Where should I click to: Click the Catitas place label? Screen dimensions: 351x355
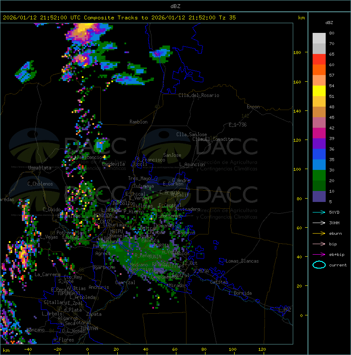pos(219,282)
